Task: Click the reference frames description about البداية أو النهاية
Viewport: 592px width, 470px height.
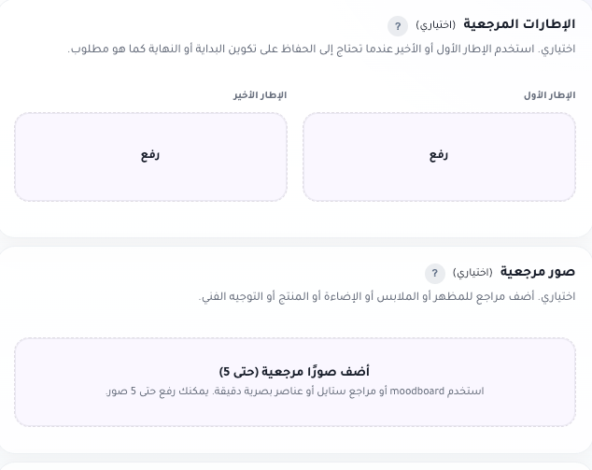Action: [x=321, y=50]
